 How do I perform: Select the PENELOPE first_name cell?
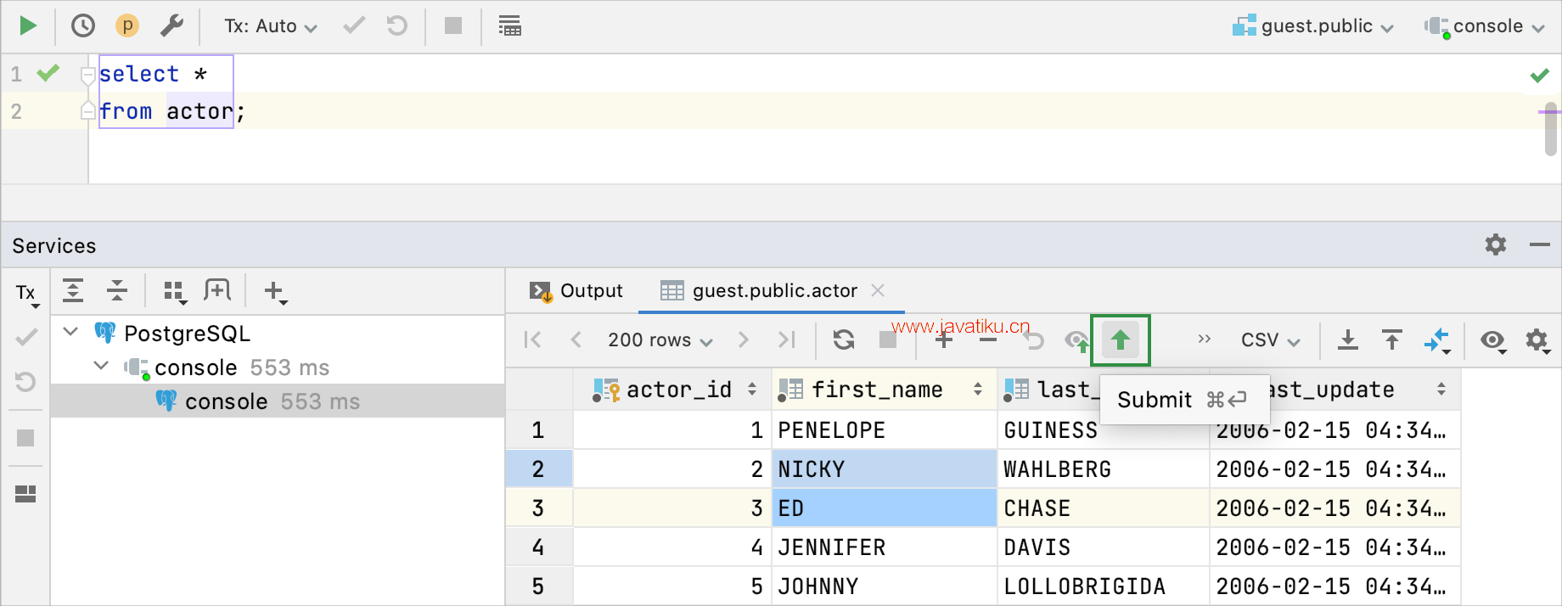click(884, 430)
